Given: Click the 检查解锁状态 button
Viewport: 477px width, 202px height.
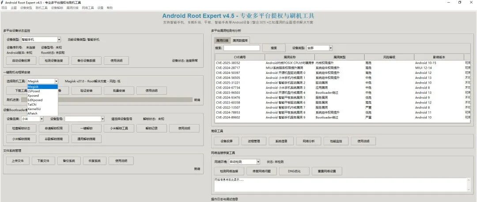Looking at the screenshot, I should pos(21,129).
